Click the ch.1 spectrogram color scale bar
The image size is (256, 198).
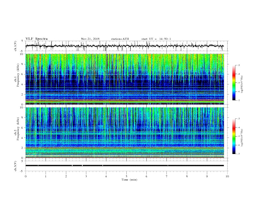coord(234,82)
